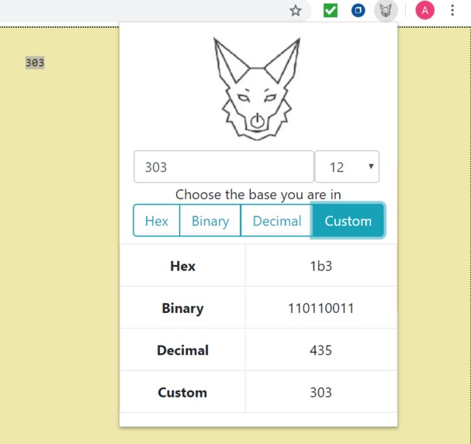This screenshot has height=444, width=471.
Task: Select the Custom base option
Action: coord(348,221)
